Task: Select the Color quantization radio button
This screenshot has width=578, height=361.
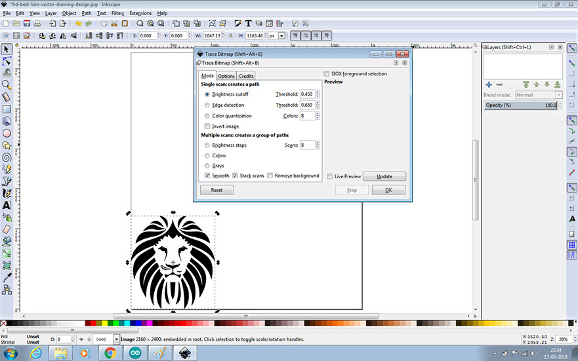Action: [207, 116]
